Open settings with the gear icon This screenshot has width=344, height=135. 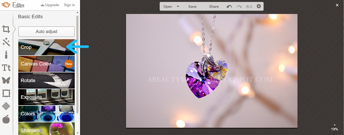259,6
